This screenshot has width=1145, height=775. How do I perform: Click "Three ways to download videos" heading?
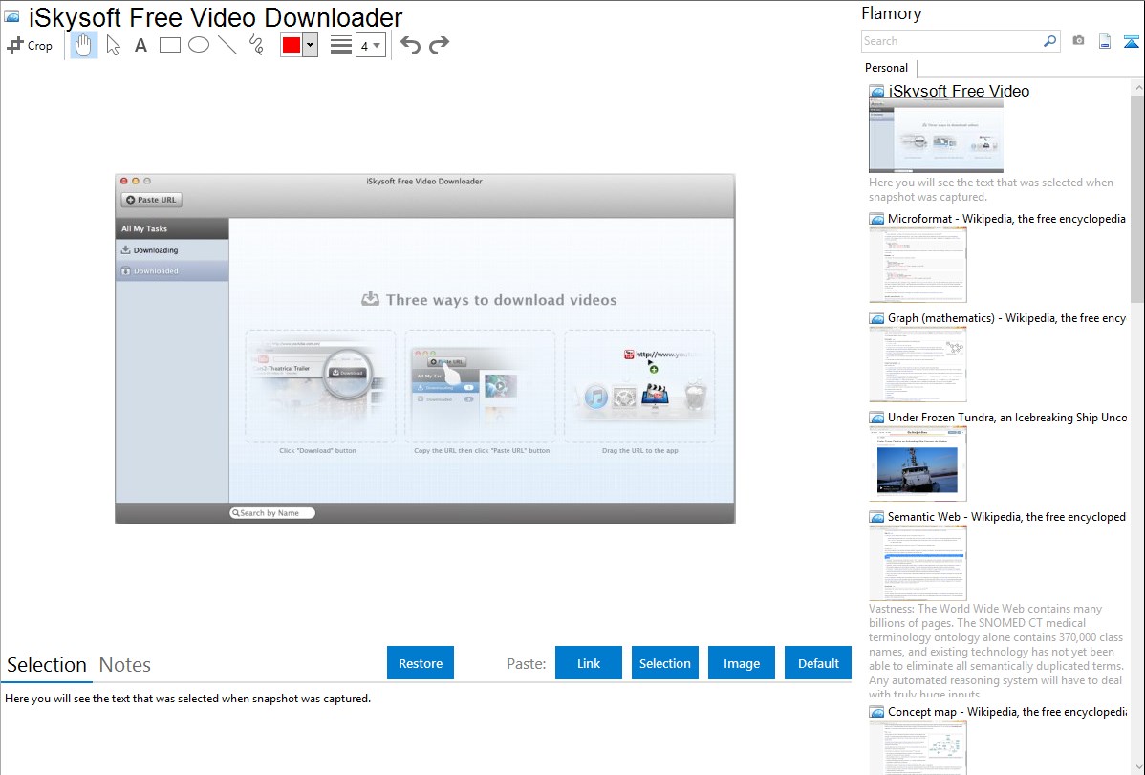[501, 299]
